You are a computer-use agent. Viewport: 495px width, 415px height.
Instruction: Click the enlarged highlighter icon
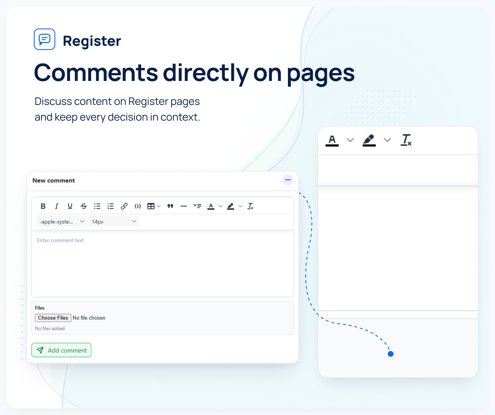pyautogui.click(x=369, y=140)
